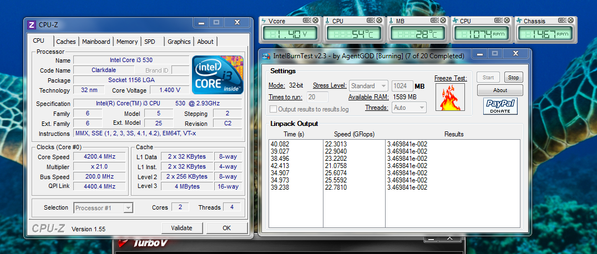The image size is (597, 254).
Task: Click the Level 3 cache '4 MBytes'
Action: (186, 186)
